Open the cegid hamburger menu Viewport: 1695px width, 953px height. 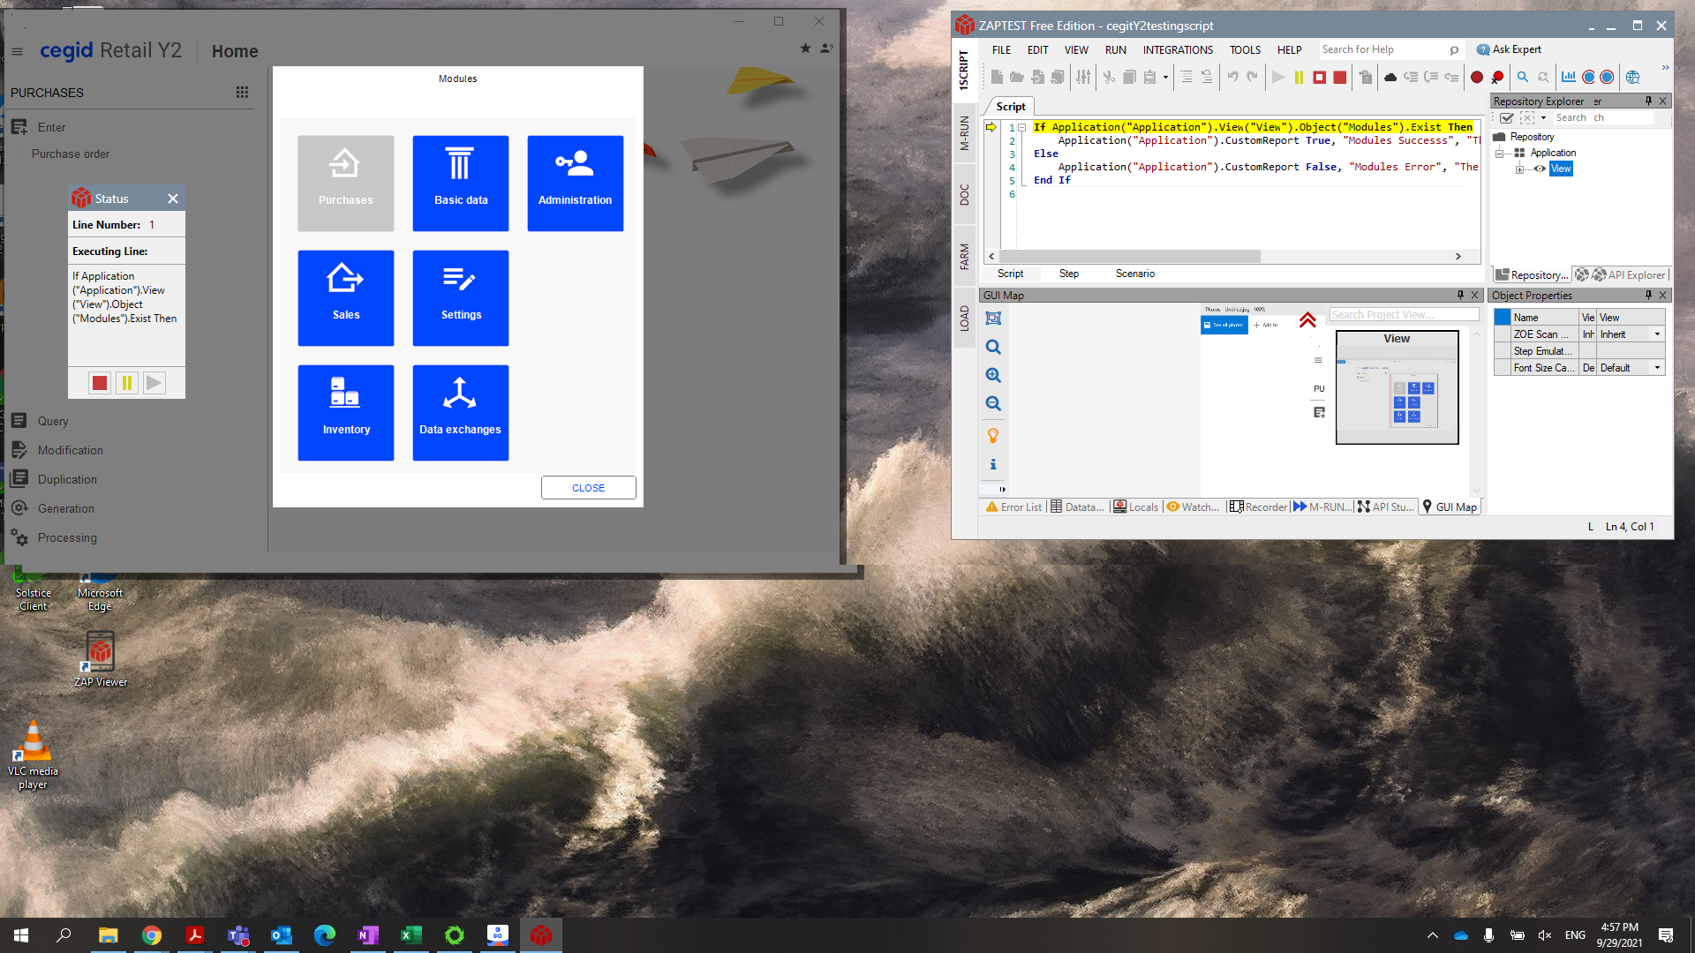coord(17,51)
